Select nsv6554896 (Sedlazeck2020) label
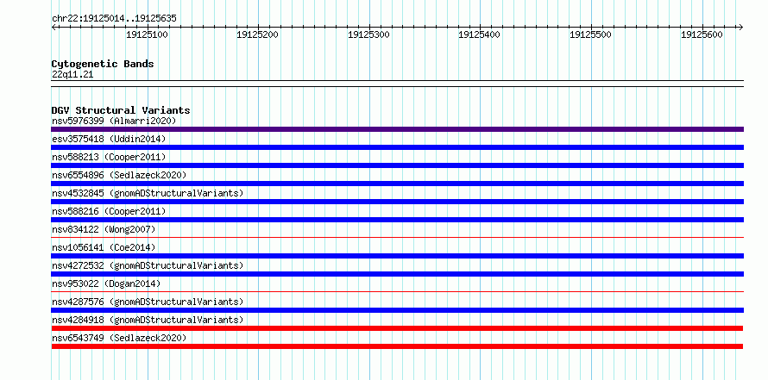Screen dimensions: 768x380 coord(119,175)
